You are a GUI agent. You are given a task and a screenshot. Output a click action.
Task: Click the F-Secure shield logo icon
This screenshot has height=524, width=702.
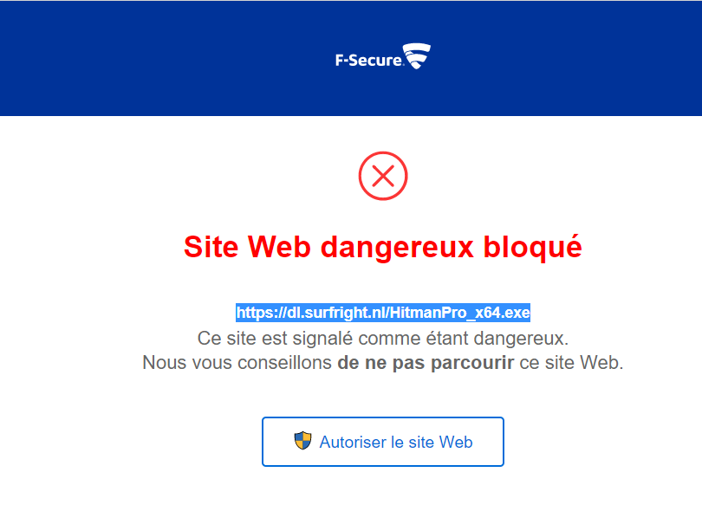(417, 58)
